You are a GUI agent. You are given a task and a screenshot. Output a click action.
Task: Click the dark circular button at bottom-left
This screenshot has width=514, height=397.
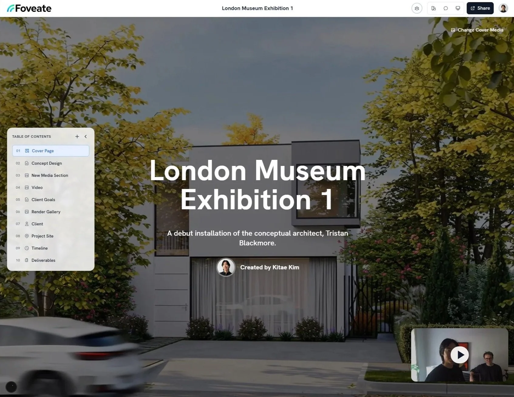pyautogui.click(x=11, y=387)
